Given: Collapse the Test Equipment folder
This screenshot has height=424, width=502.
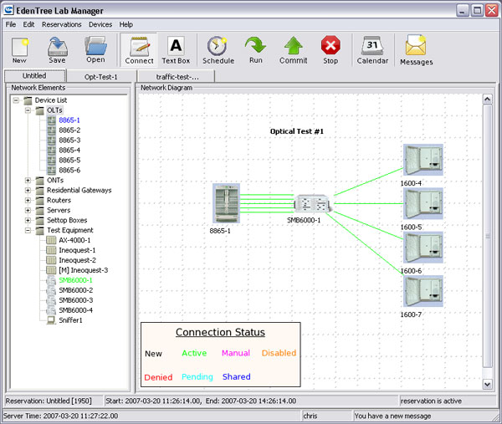Looking at the screenshot, I should pos(28,231).
